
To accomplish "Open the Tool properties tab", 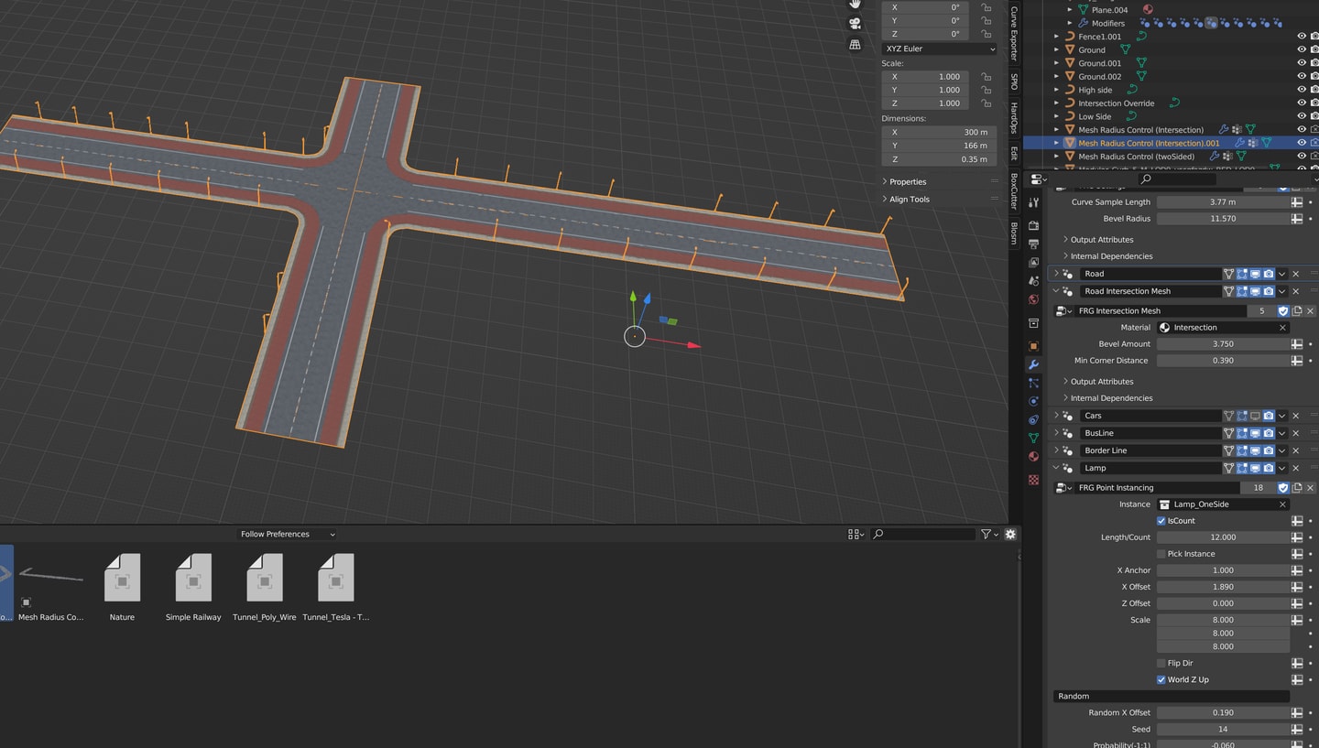I will point(1033,203).
